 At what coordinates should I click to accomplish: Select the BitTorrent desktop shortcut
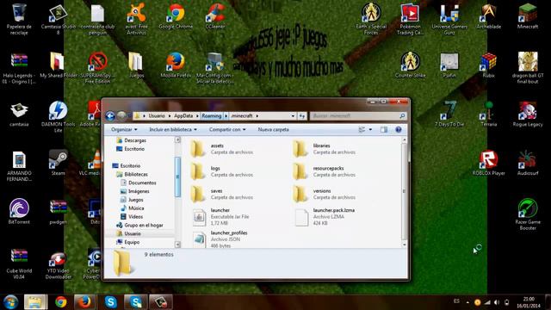(19, 212)
